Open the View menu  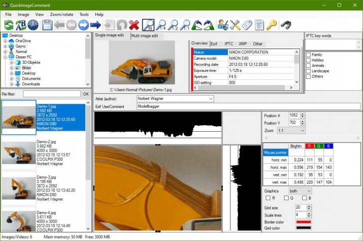coord(39,14)
